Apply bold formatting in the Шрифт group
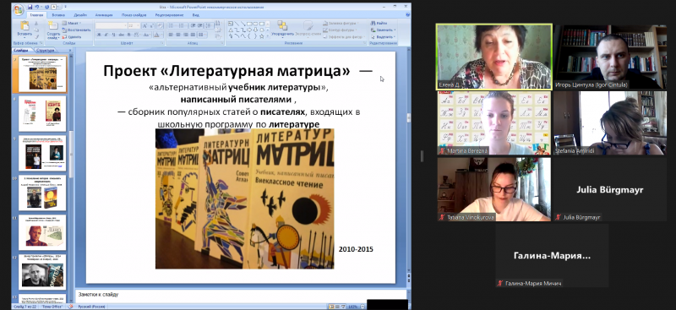The image size is (676, 310). [x=99, y=35]
